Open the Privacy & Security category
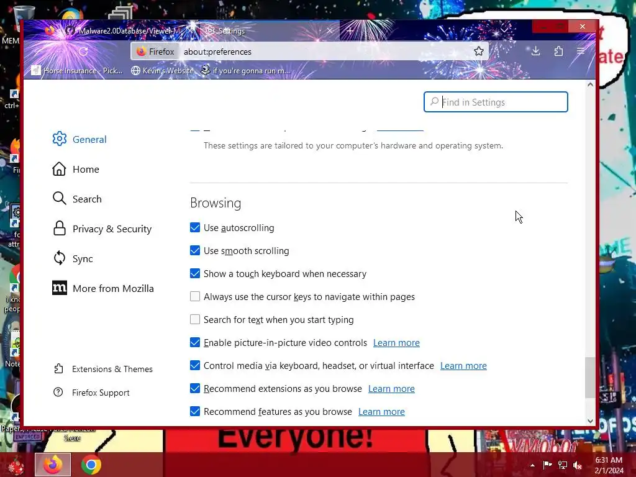 102,229
